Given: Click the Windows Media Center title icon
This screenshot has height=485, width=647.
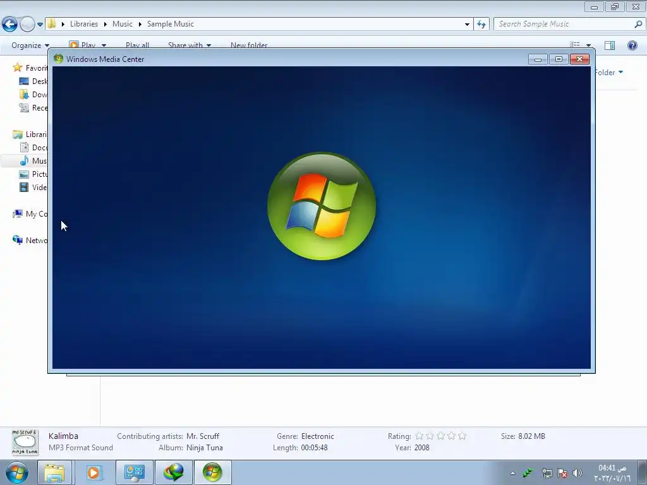Looking at the screenshot, I should click(59, 59).
